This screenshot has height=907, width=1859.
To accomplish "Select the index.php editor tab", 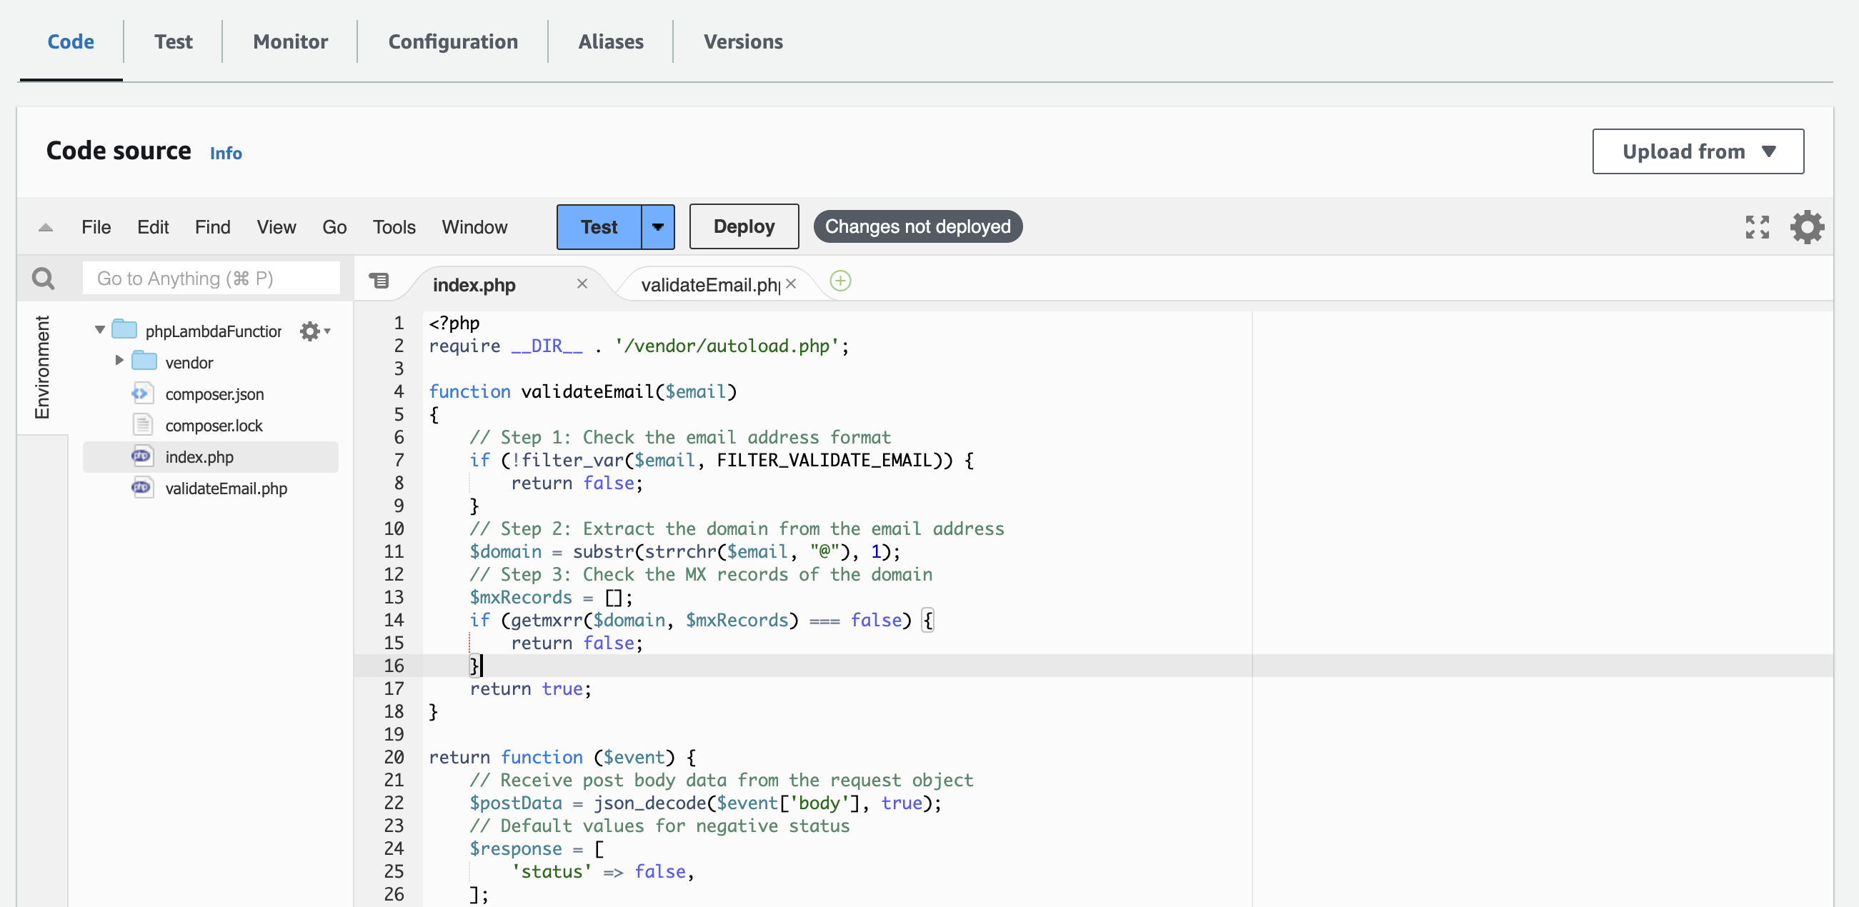I will tap(474, 285).
